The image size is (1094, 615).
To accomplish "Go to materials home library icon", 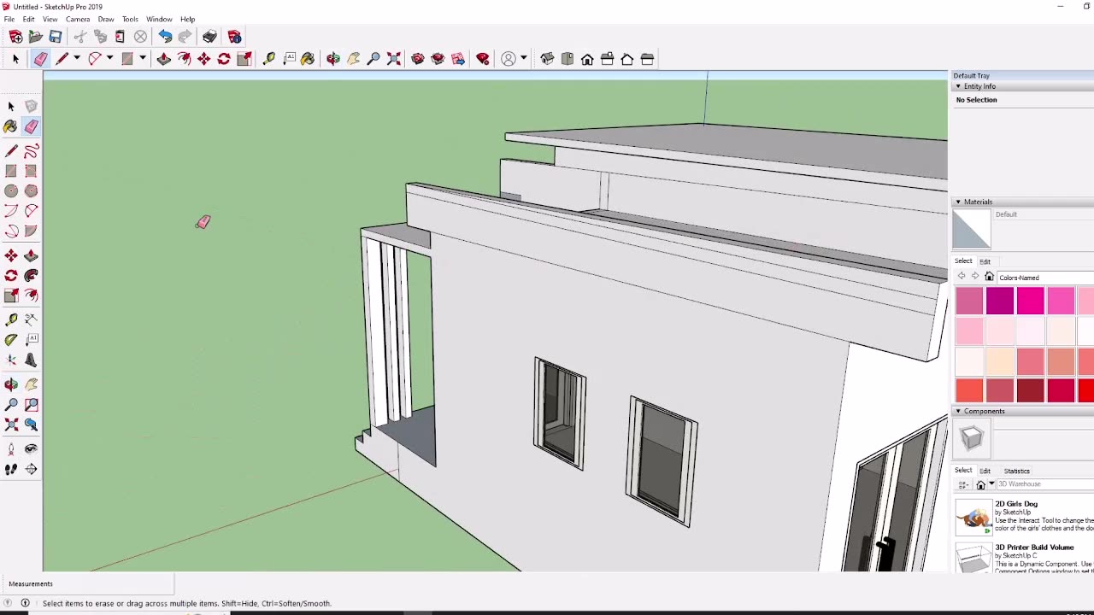I will point(990,277).
